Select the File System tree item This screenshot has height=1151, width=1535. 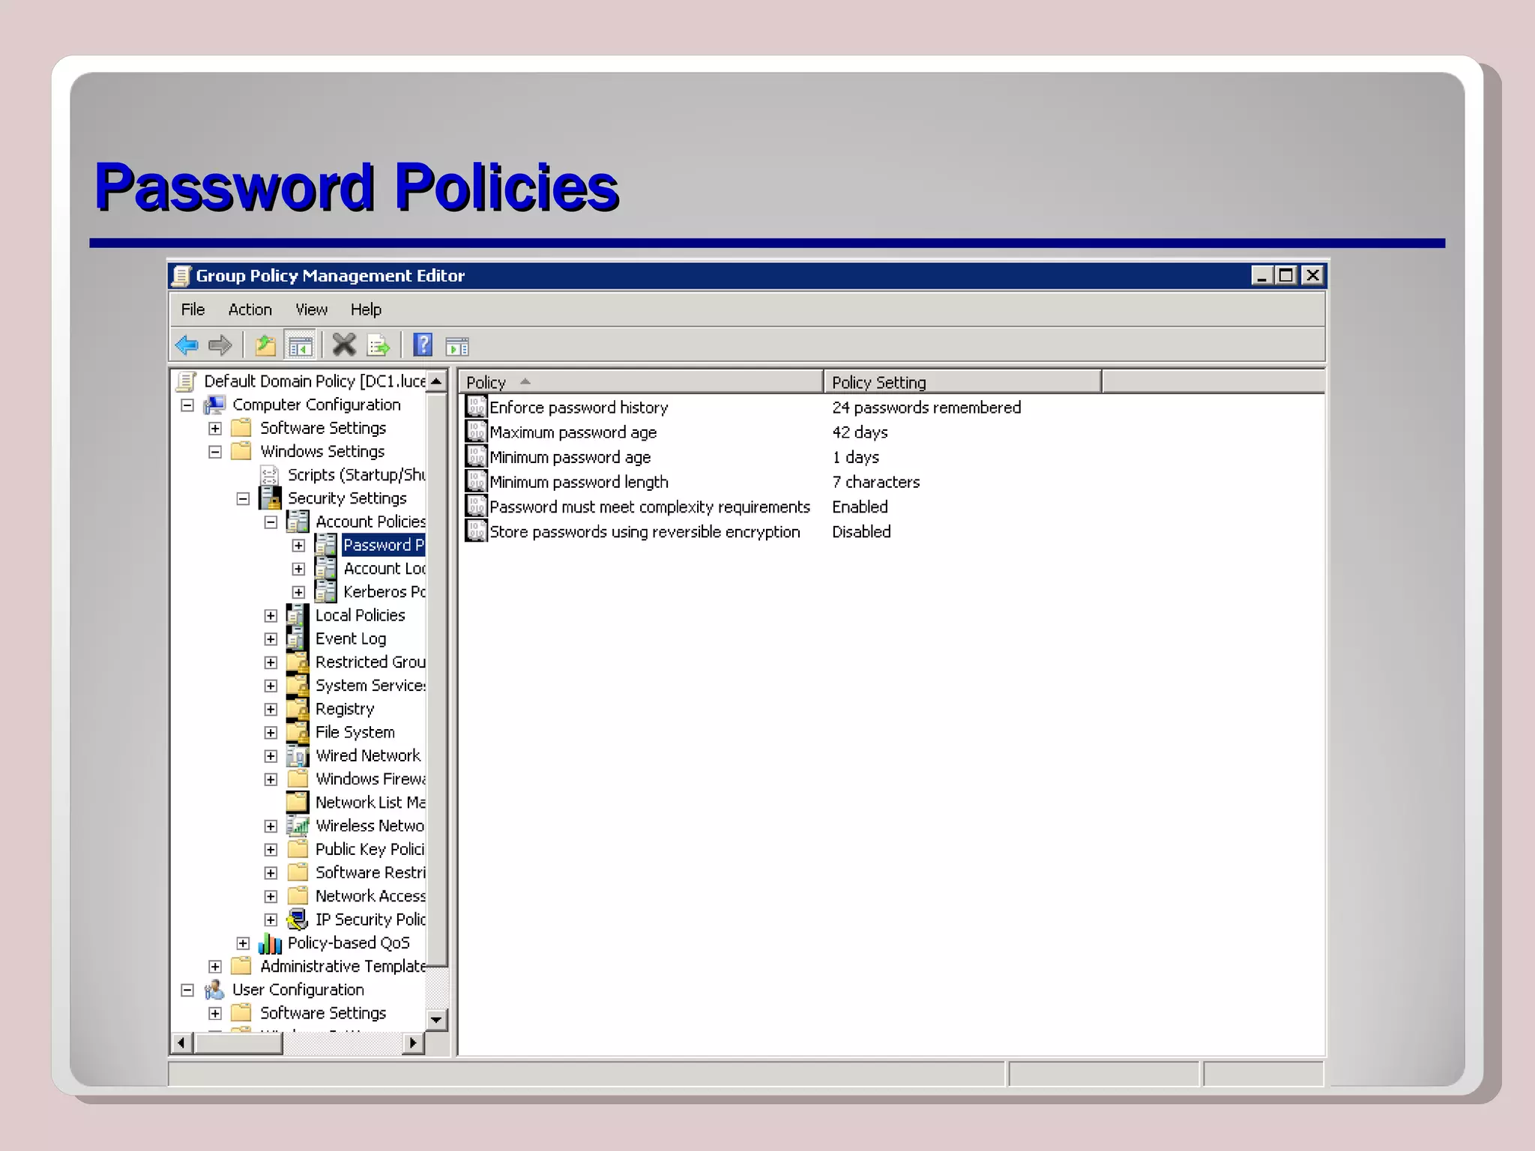(x=355, y=732)
